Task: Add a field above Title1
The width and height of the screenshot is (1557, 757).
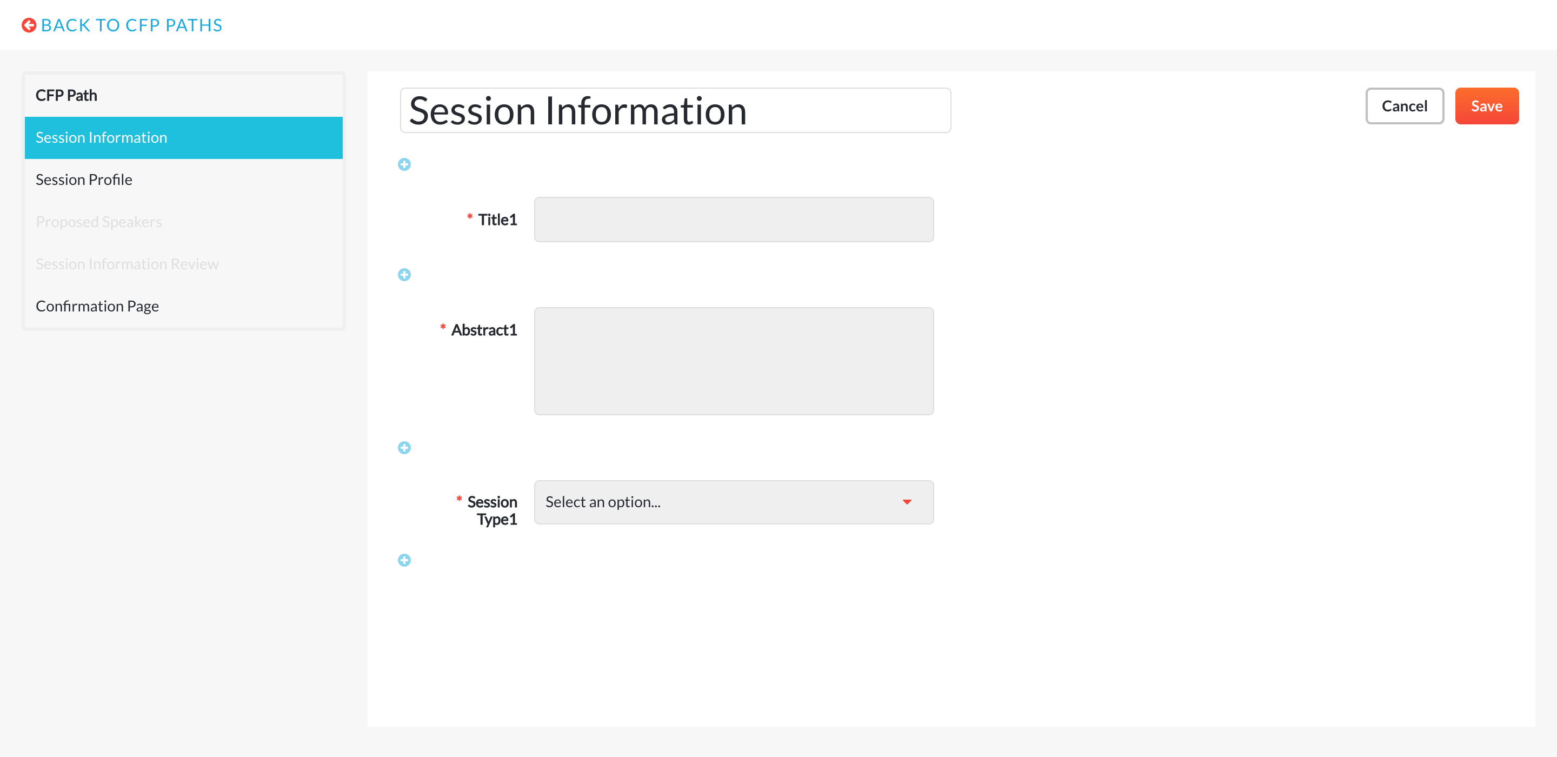Action: tap(404, 164)
